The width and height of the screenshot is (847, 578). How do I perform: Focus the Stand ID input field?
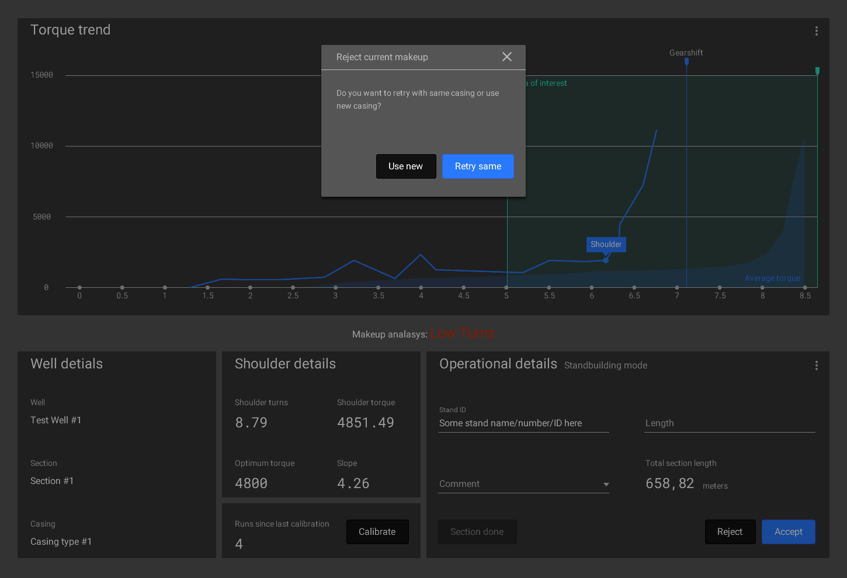point(524,423)
